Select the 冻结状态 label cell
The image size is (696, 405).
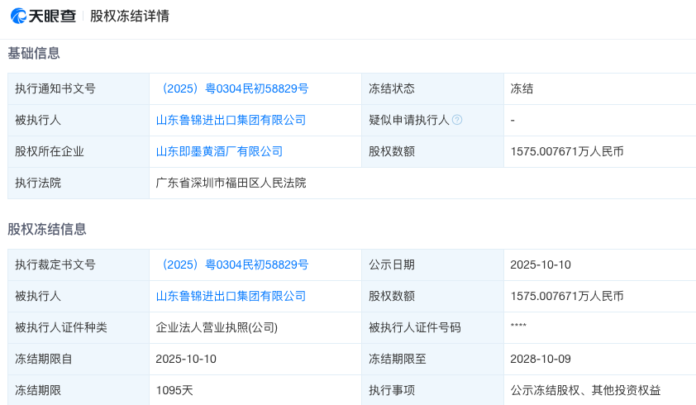(433, 88)
